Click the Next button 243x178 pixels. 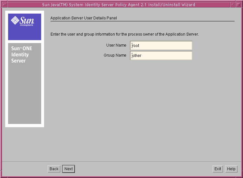[68, 169]
